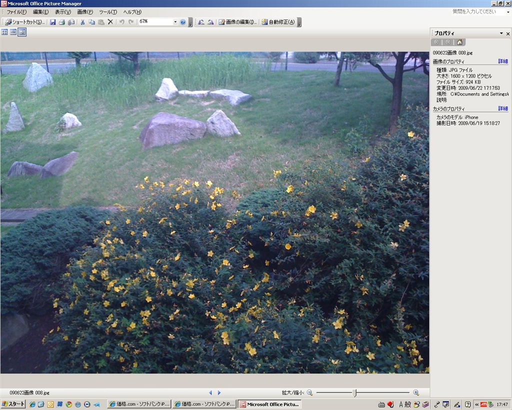The height and width of the screenshot is (410, 512).
Task: Switch to thumbnail view
Action: tap(4, 32)
